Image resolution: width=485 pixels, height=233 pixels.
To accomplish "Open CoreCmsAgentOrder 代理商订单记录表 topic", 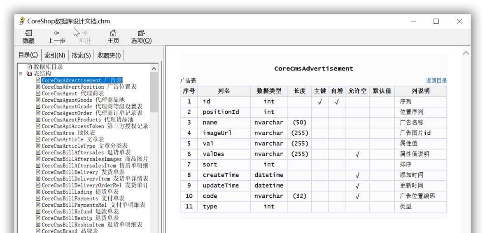I will point(92,113).
